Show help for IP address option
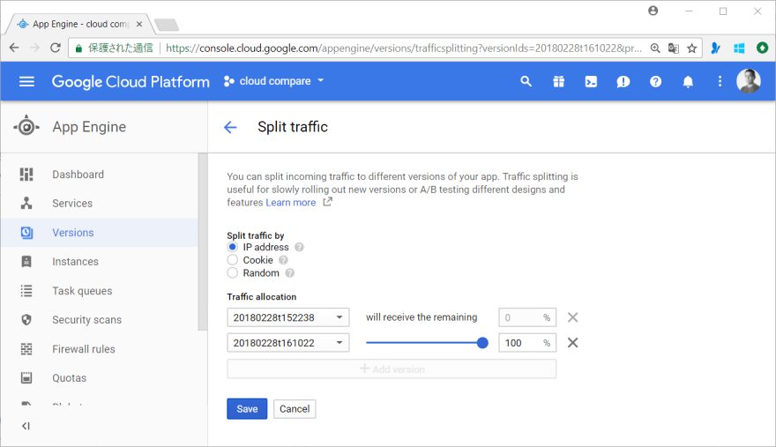This screenshot has width=776, height=447. click(299, 247)
